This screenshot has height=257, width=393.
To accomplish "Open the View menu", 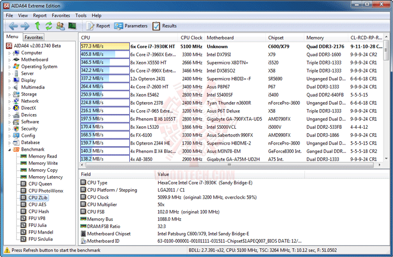I will (23, 15).
